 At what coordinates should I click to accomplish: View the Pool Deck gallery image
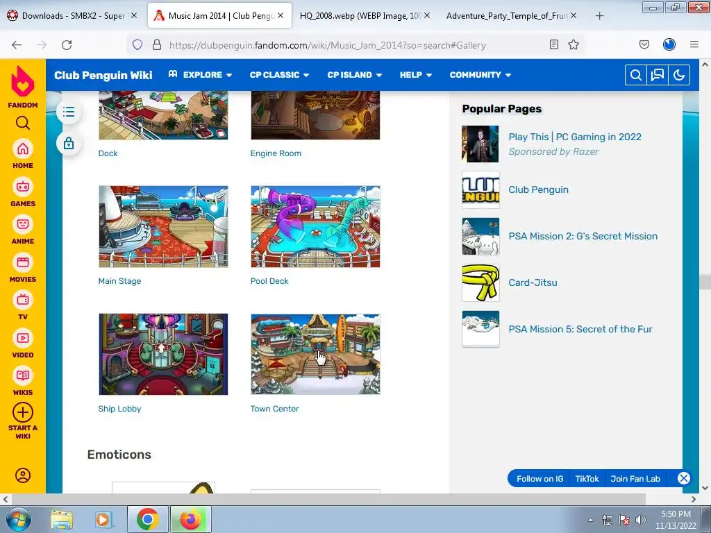pyautogui.click(x=316, y=227)
